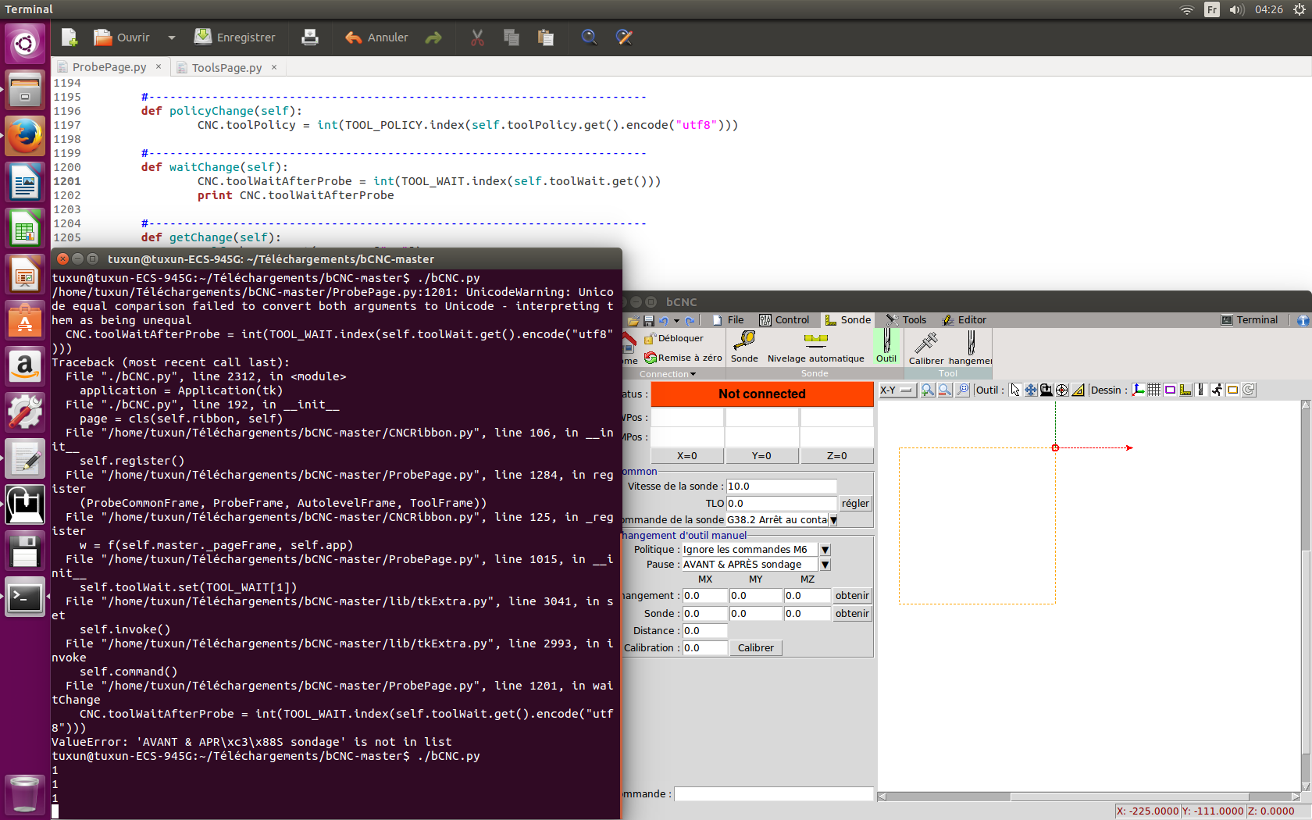The image size is (1312, 820).
Task: Click the Enregistrer save button in gedit
Action: pyautogui.click(x=234, y=37)
